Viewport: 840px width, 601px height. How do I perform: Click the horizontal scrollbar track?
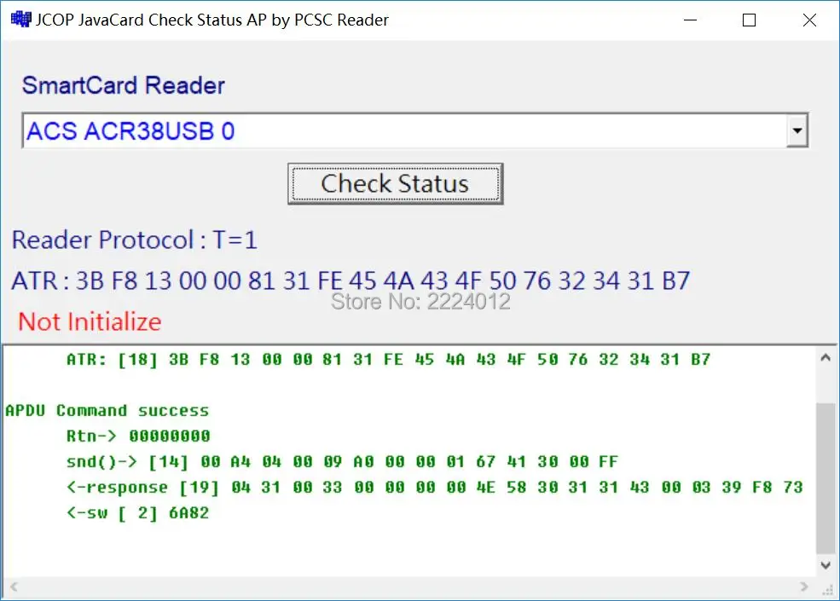tap(409, 587)
